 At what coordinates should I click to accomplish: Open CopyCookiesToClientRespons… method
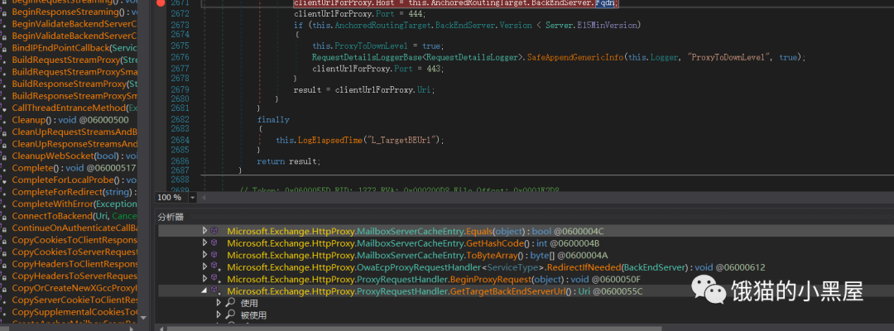click(x=74, y=240)
